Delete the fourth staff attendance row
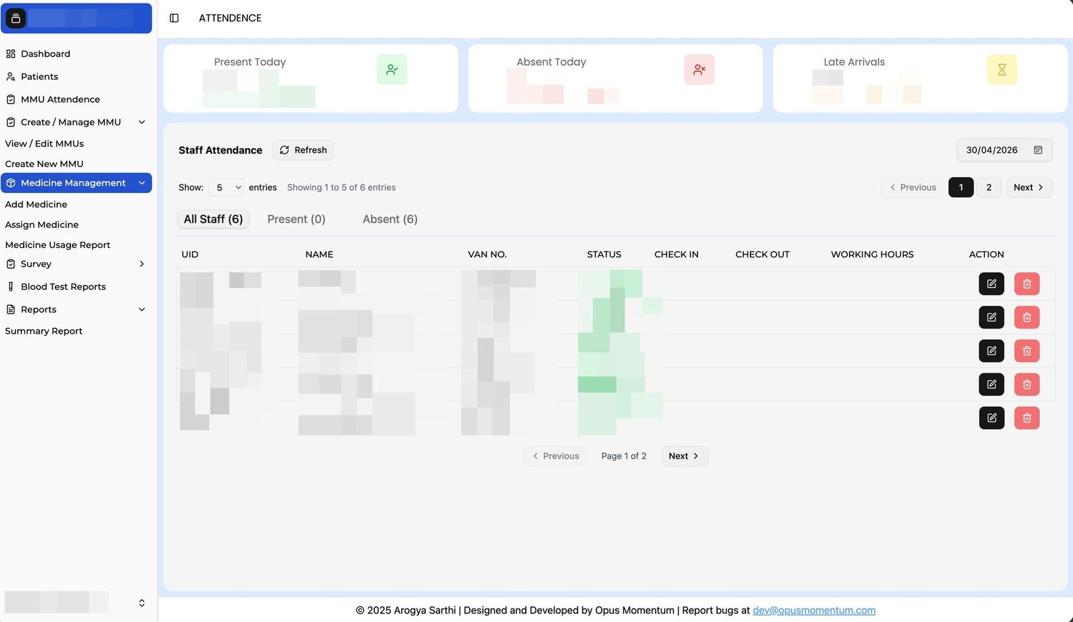1073x622 pixels. (x=1027, y=384)
